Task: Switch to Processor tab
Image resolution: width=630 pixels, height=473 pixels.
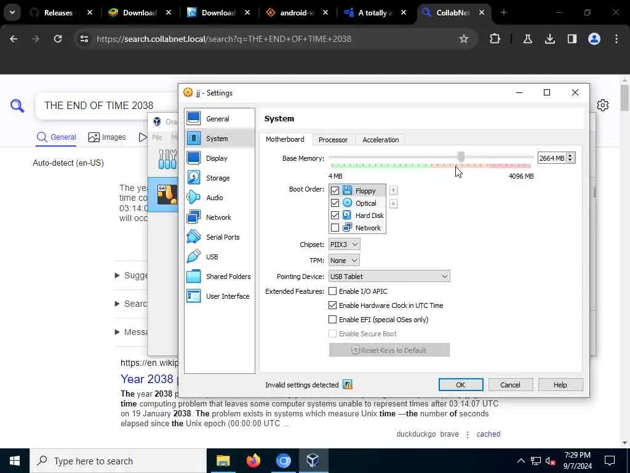Action: (333, 140)
